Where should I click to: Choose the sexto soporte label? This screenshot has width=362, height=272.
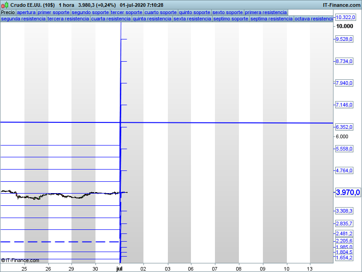pos(228,12)
